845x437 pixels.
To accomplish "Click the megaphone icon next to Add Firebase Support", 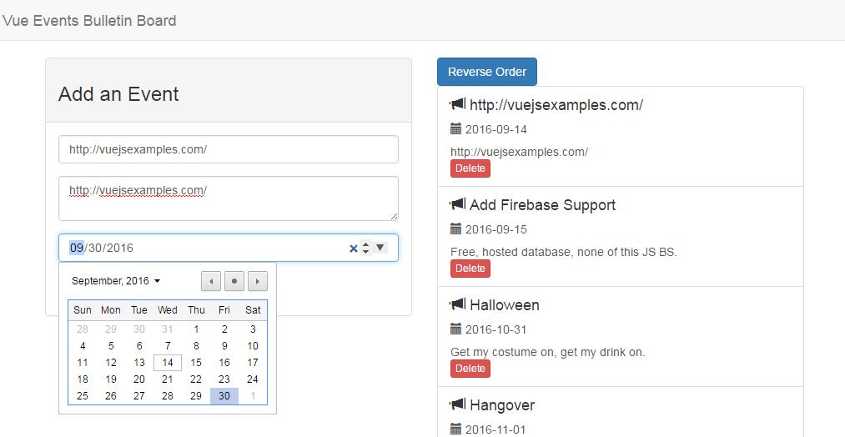I will tap(457, 204).
